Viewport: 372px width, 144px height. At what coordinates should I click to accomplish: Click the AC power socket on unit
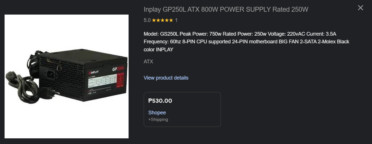tap(51, 75)
